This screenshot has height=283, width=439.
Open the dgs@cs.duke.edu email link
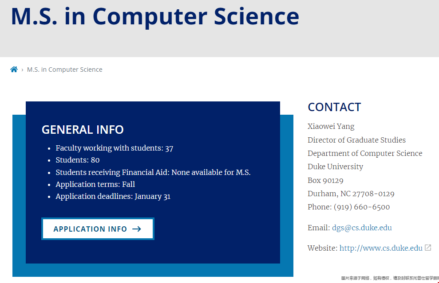362,228
